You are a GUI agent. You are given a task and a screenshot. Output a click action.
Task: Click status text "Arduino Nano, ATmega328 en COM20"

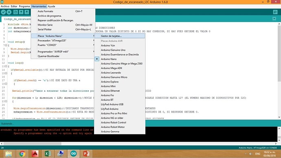257,148
